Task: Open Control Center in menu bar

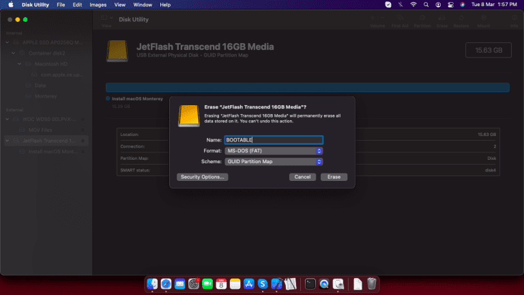Action: pos(450,5)
